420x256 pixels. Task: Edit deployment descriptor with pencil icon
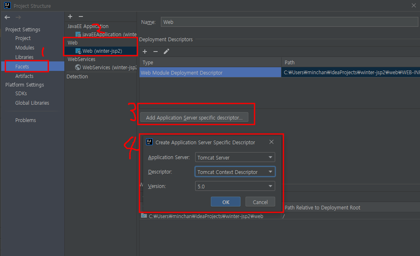166,52
